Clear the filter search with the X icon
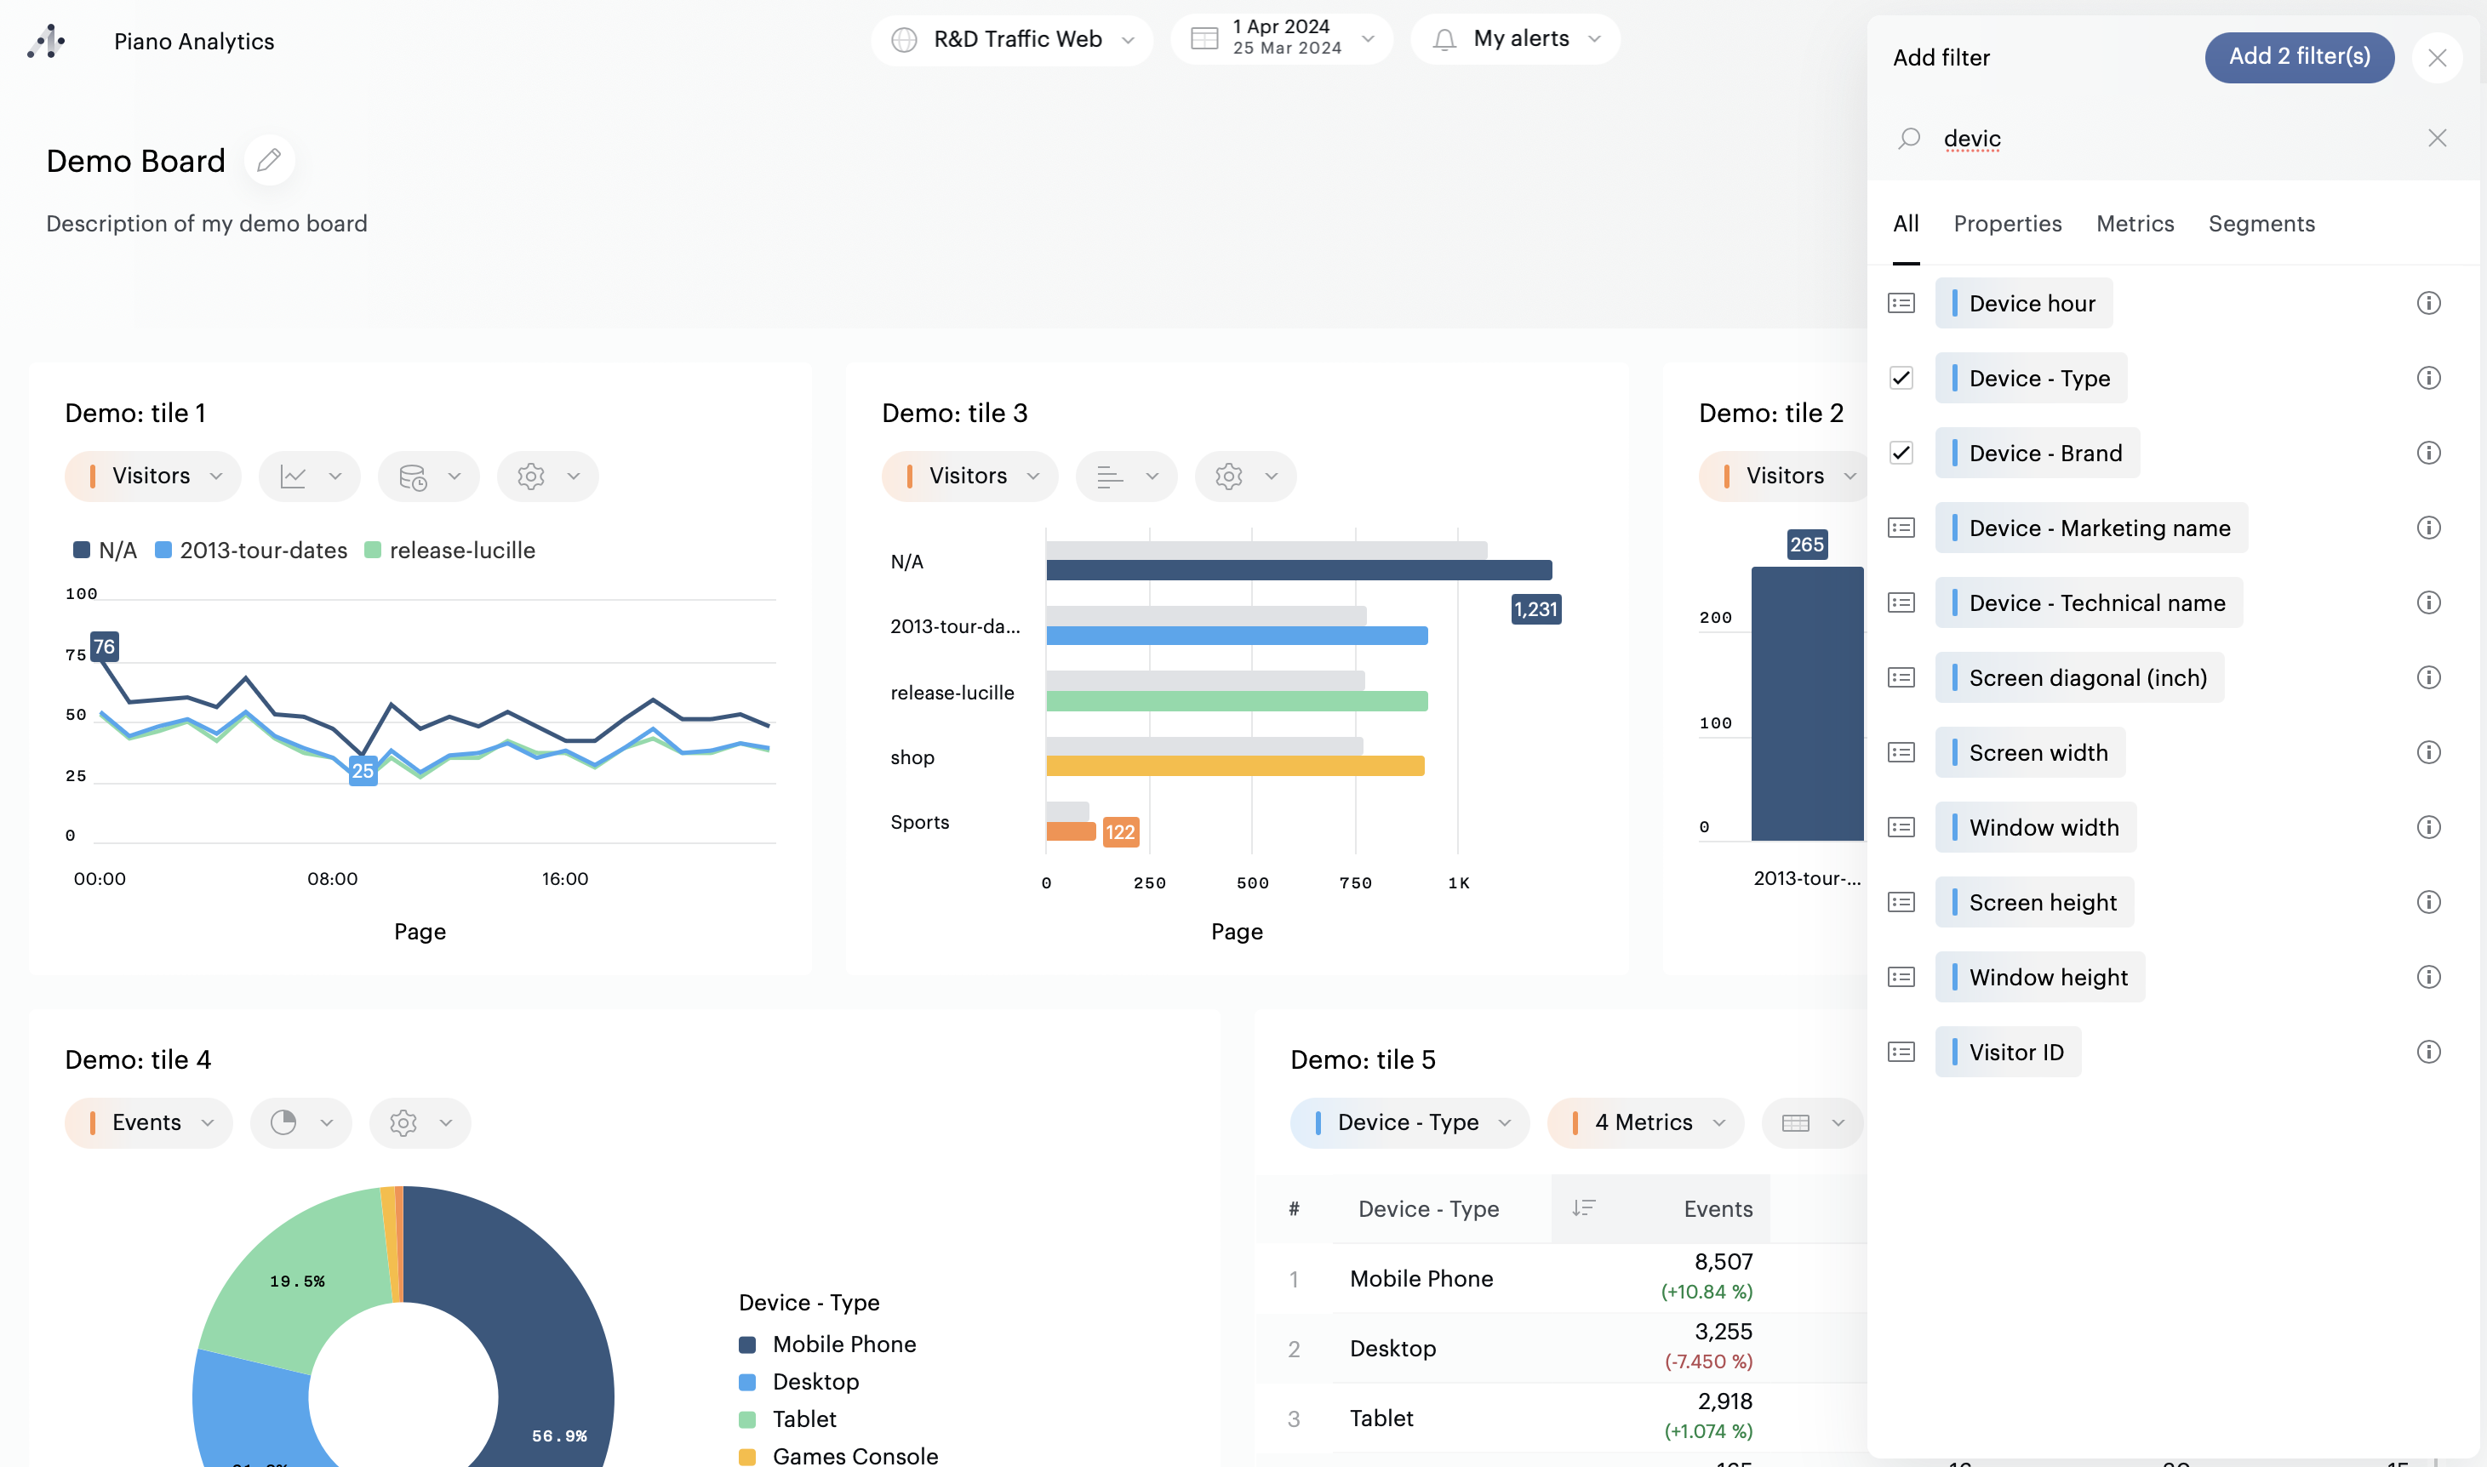The width and height of the screenshot is (2487, 1467). click(2437, 139)
